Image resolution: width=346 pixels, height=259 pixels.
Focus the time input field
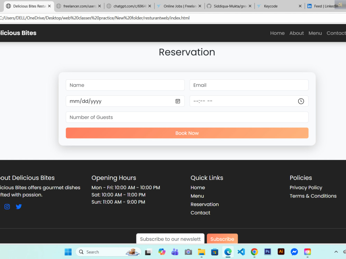(x=249, y=101)
